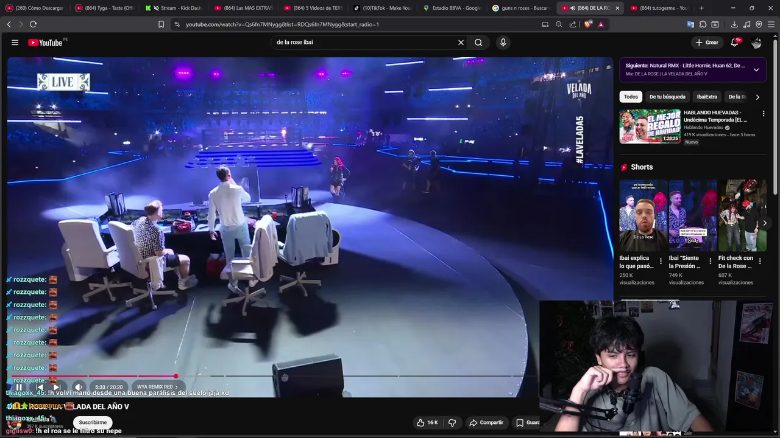Select the 'IbaiExtra' filter chip
Image resolution: width=780 pixels, height=438 pixels.
pyautogui.click(x=707, y=97)
